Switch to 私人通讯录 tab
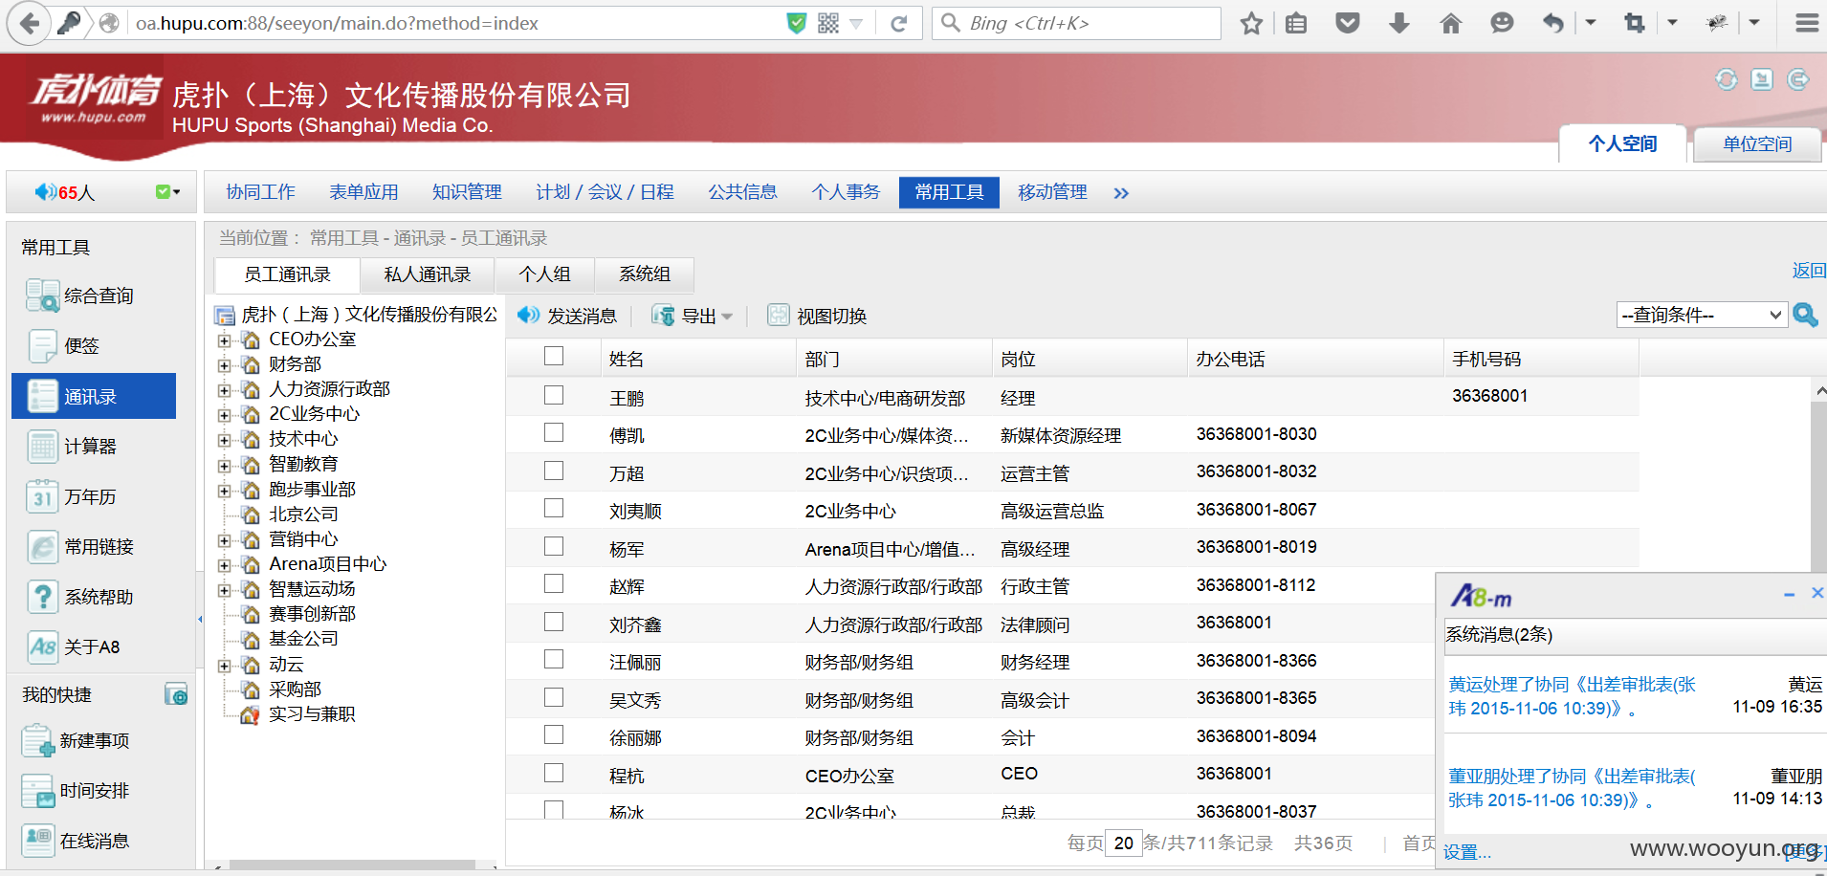The height and width of the screenshot is (876, 1827). [427, 274]
